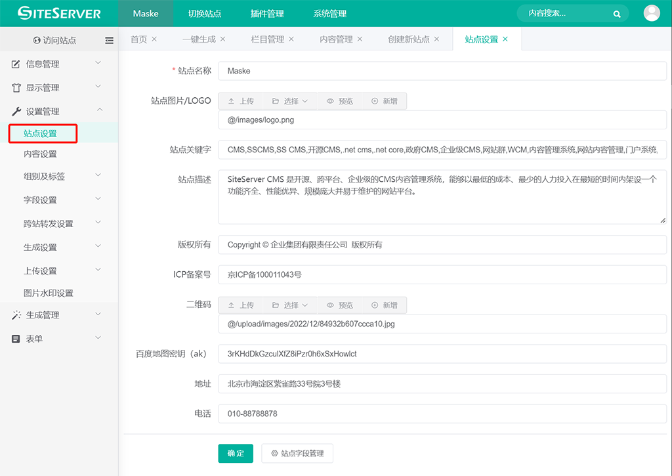Click 预览 button for 站点图片/LOGO
Image resolution: width=672 pixels, height=476 pixels.
click(x=339, y=101)
